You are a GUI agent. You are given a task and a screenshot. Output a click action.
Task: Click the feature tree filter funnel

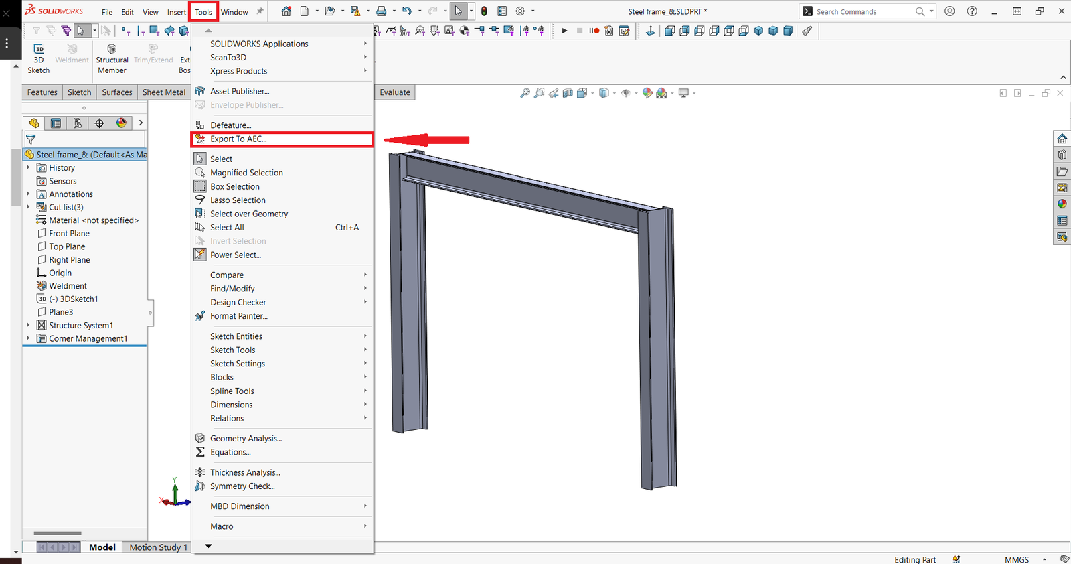(x=31, y=139)
